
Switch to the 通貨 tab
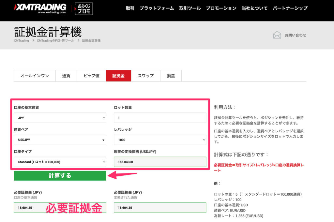click(66, 75)
